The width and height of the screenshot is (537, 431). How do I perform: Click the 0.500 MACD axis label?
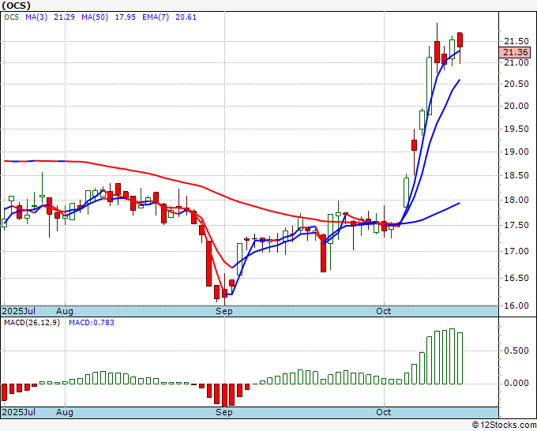tap(516, 351)
